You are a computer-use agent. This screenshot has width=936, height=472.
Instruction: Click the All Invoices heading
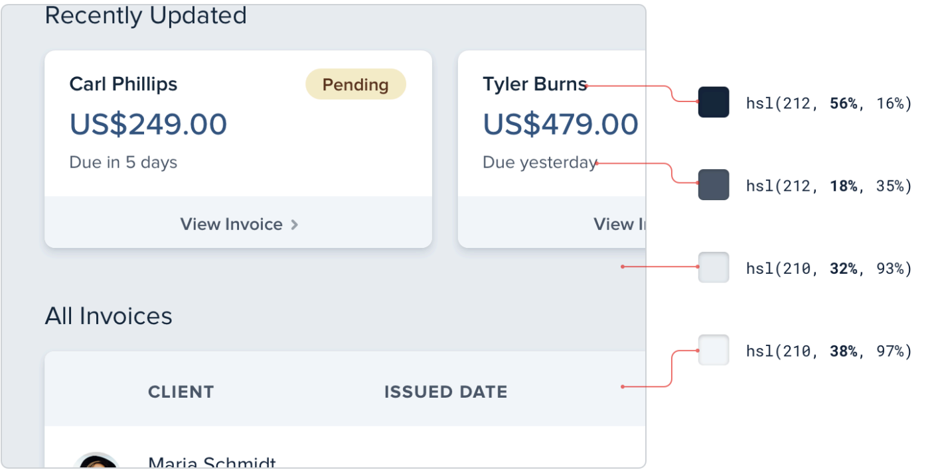point(108,316)
